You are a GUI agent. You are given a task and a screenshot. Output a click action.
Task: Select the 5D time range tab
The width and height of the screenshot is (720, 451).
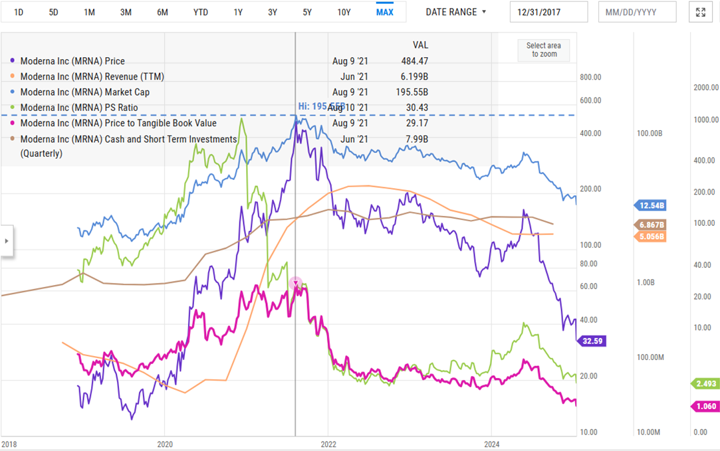(54, 12)
